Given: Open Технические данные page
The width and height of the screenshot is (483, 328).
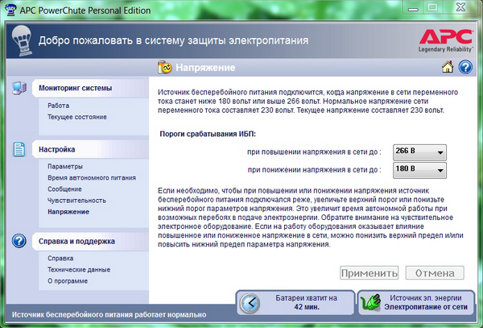Looking at the screenshot, I should 79,270.
